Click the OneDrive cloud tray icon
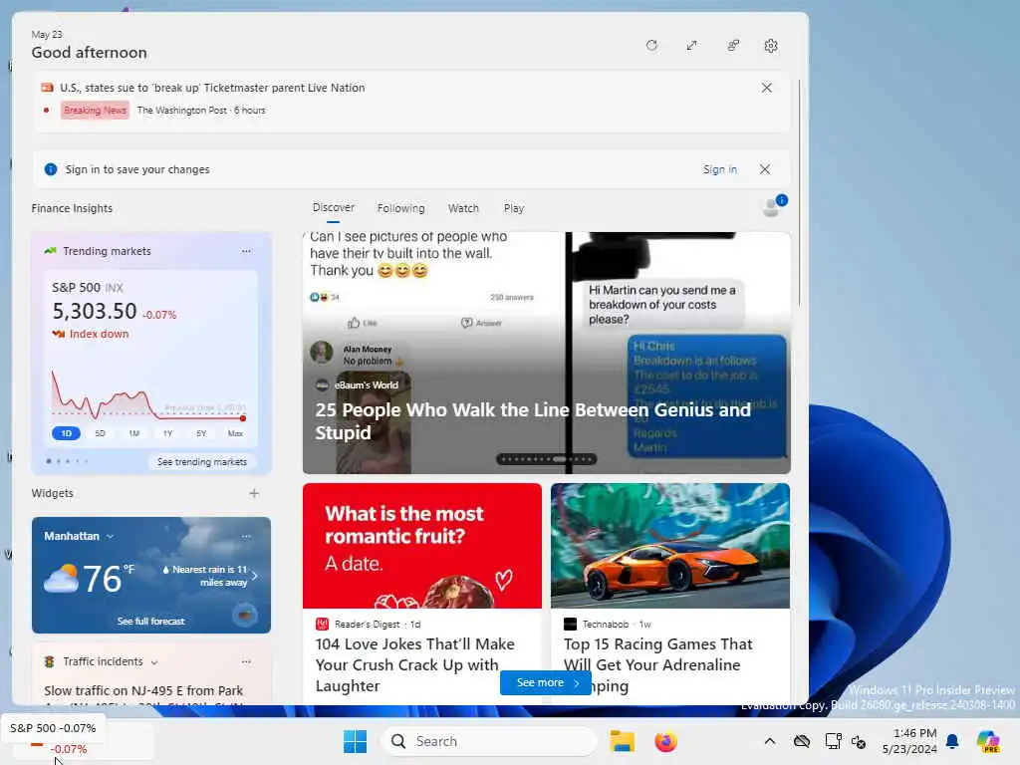This screenshot has width=1020, height=765. [802, 741]
